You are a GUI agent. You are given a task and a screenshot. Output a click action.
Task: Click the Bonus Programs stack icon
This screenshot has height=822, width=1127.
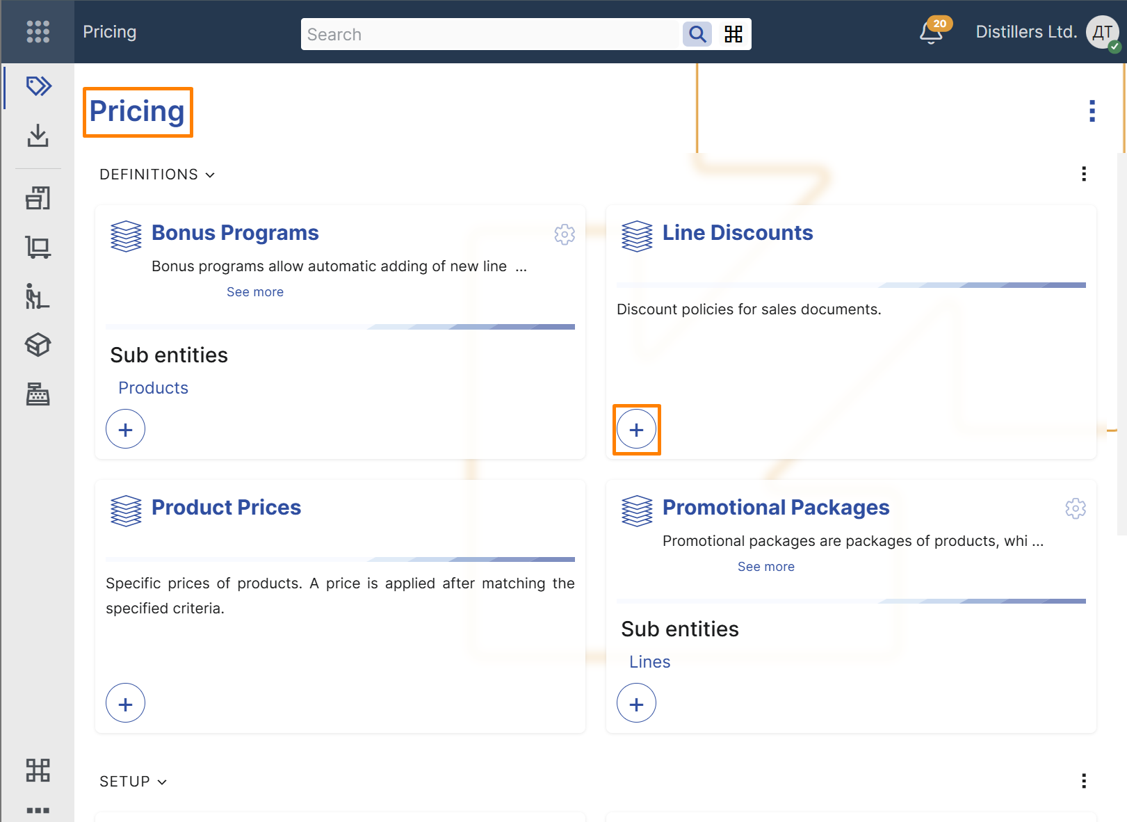click(126, 236)
